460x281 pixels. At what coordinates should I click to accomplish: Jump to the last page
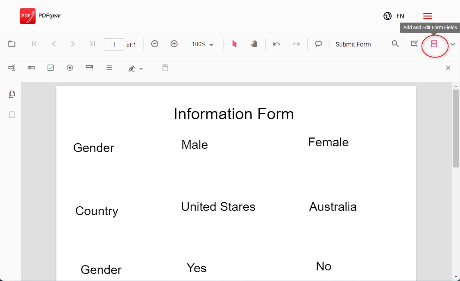(x=92, y=44)
